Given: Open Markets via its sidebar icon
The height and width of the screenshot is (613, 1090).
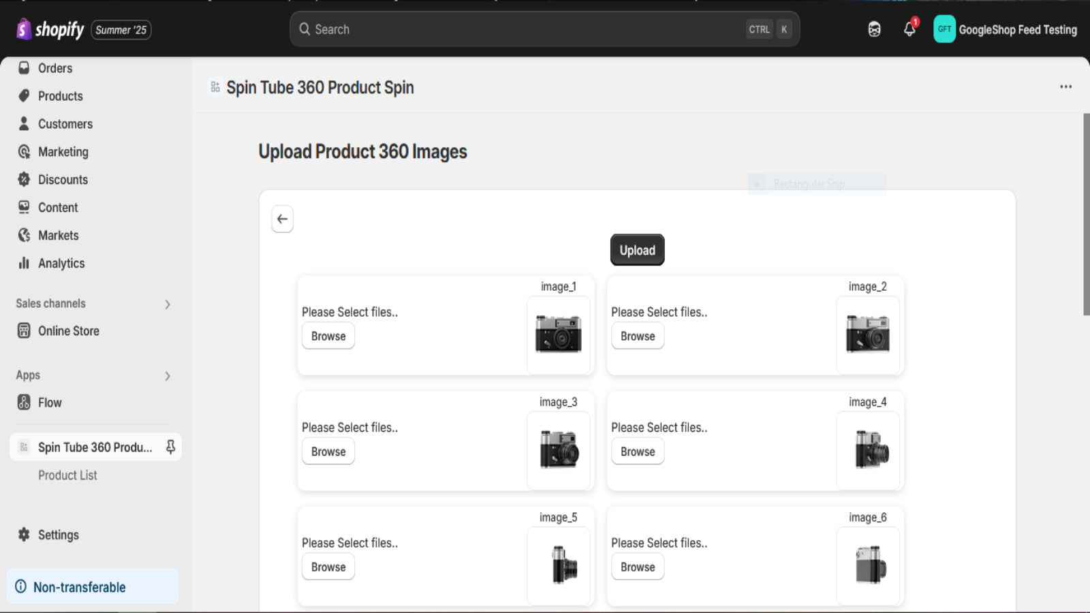Looking at the screenshot, I should pyautogui.click(x=24, y=235).
